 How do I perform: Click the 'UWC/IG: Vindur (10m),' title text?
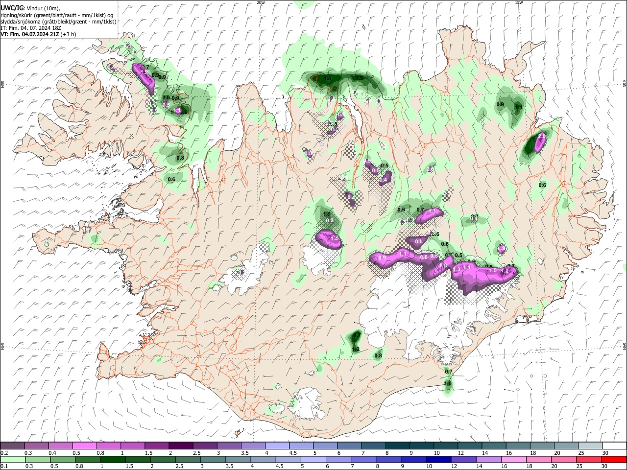coord(30,8)
